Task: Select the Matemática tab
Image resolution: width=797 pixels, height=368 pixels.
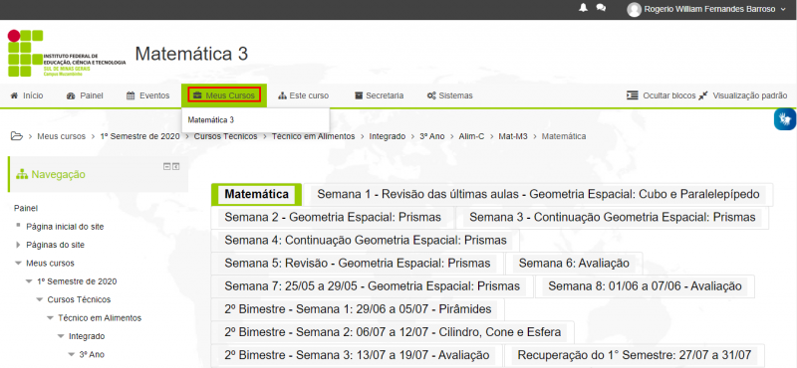Action: click(257, 194)
